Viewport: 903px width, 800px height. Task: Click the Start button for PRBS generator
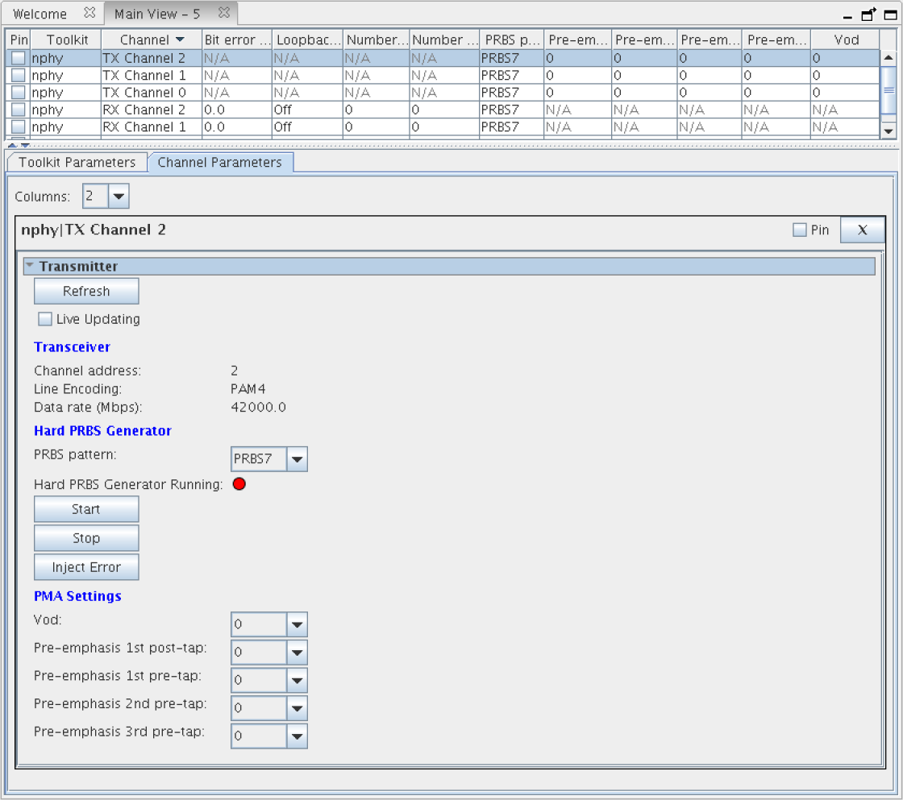(86, 509)
